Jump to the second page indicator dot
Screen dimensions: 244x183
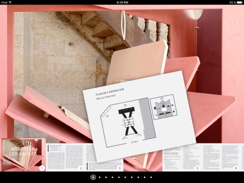[x=100, y=177]
